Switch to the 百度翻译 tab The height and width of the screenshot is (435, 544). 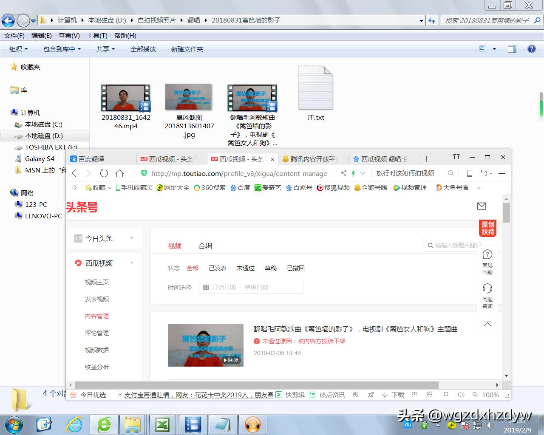click(x=102, y=159)
